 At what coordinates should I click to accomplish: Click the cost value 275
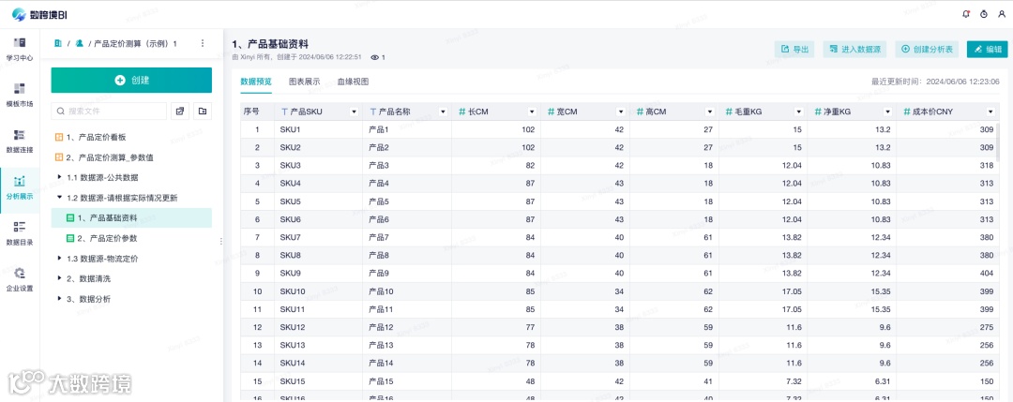click(x=986, y=328)
